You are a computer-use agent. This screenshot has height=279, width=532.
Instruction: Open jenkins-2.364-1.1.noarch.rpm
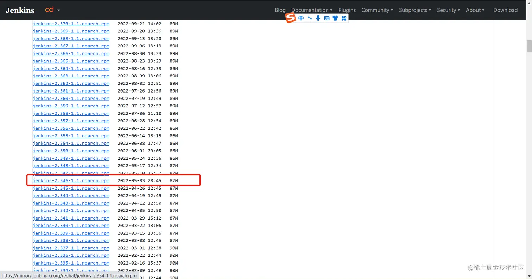[71, 69]
